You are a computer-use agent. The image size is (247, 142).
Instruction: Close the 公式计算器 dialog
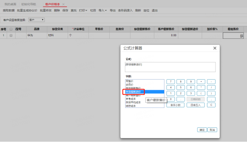(x=215, y=48)
